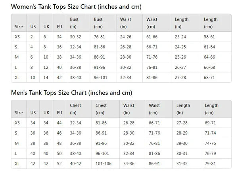Click the Men's Tank Tops Size Chart heading

[71, 93]
